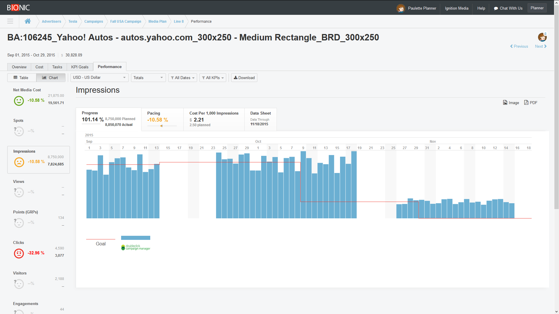Viewport: 559px width, 314px height.
Task: Click the Download button
Action: pos(244,78)
